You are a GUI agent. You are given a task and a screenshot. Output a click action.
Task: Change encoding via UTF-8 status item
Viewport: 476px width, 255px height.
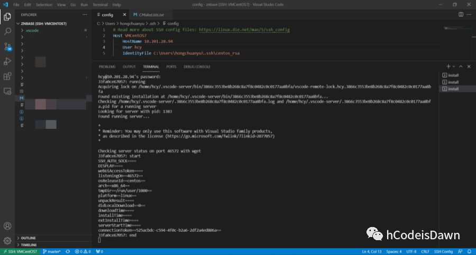(x=411, y=252)
